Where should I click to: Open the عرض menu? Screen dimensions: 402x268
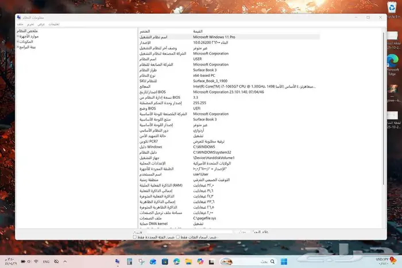[x=41, y=25]
